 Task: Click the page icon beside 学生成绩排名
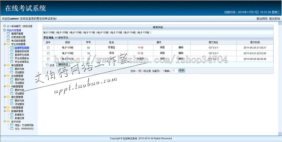point(12,58)
